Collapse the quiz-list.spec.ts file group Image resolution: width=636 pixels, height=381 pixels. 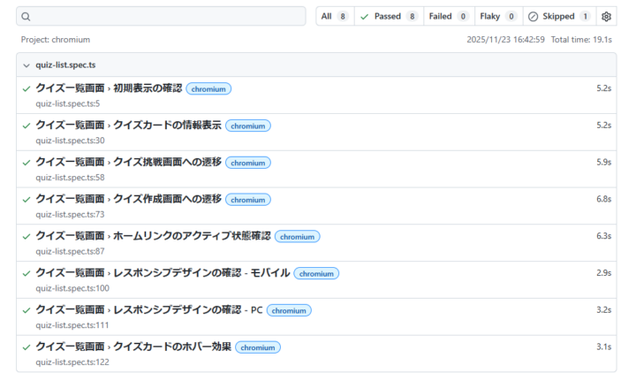tap(26, 65)
